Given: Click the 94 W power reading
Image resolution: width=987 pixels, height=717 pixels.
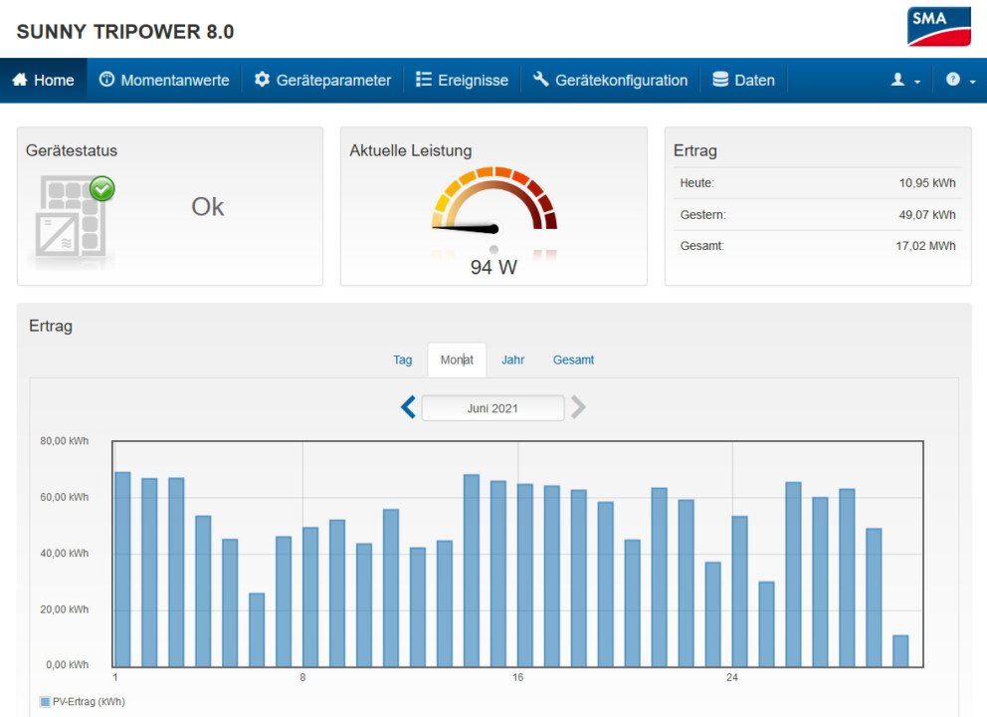Looking at the screenshot, I should [494, 267].
